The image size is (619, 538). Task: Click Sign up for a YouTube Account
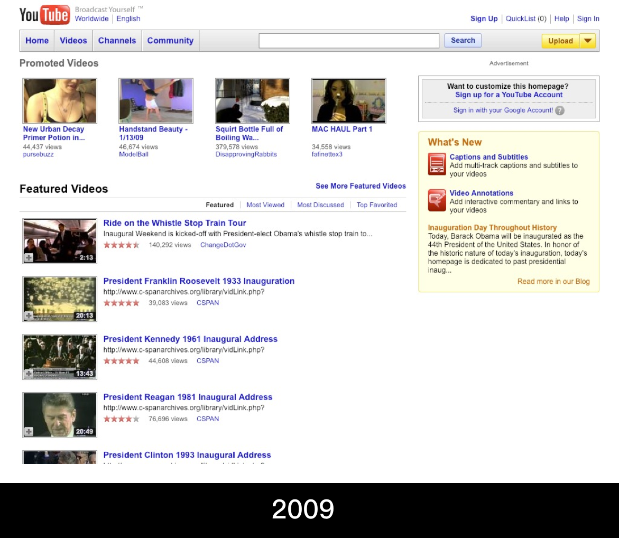point(509,95)
